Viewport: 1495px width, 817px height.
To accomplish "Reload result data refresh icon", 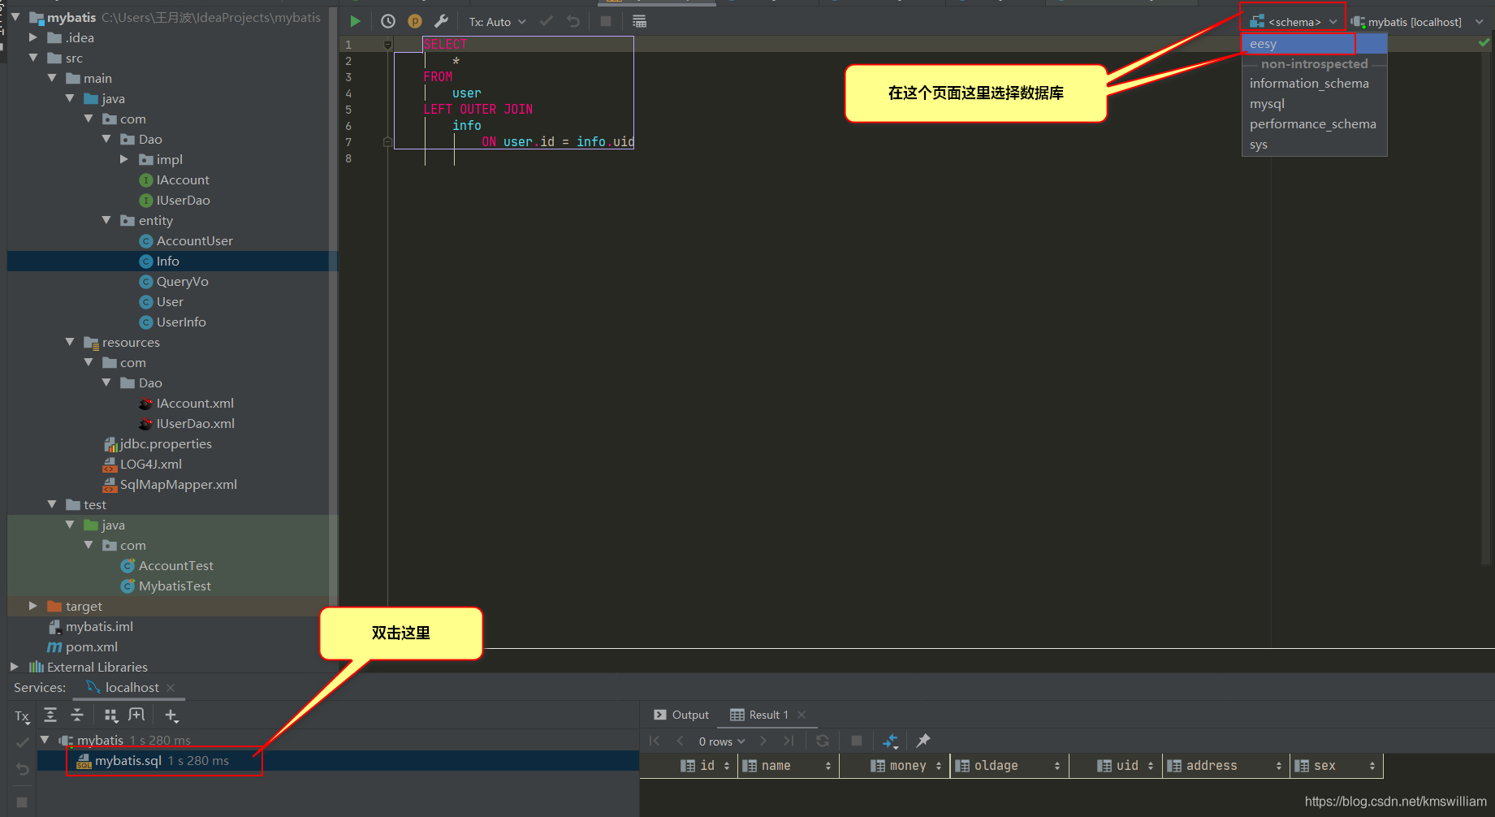I will coord(823,741).
